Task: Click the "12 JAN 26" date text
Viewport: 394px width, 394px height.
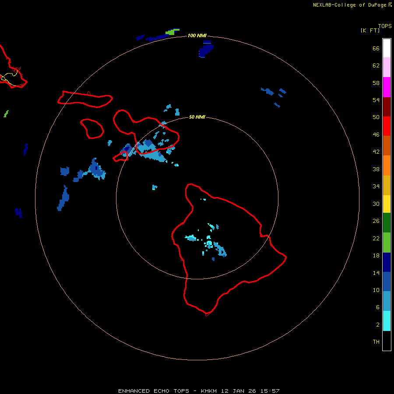Action: 238,391
